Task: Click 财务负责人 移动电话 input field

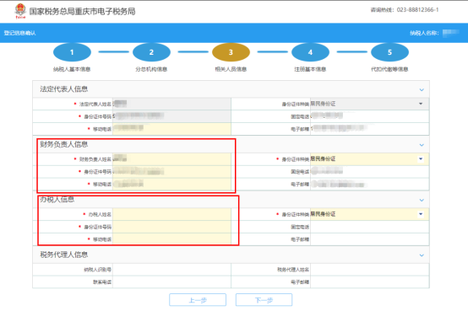Action: point(171,184)
